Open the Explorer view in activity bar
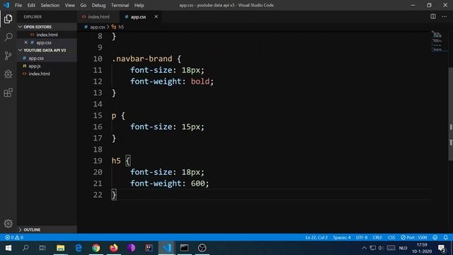 8,19
